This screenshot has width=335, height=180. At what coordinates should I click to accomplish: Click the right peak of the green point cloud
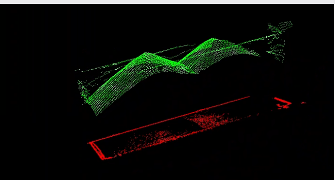tap(213, 39)
